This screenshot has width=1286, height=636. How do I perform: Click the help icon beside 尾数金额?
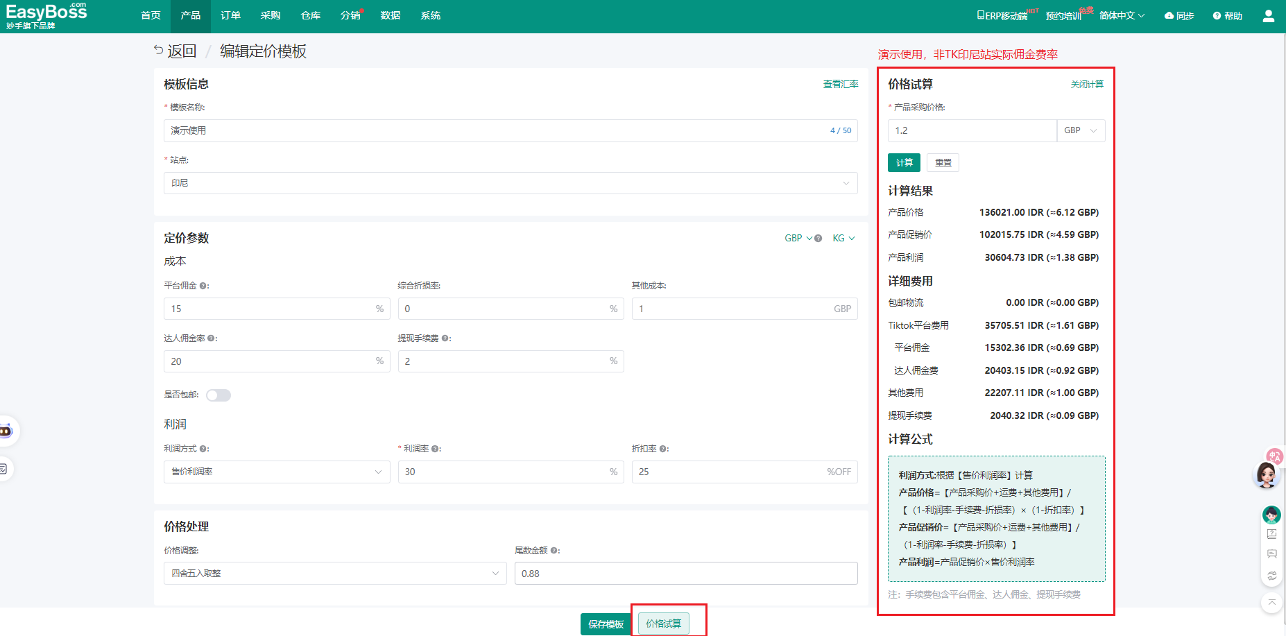pos(554,551)
